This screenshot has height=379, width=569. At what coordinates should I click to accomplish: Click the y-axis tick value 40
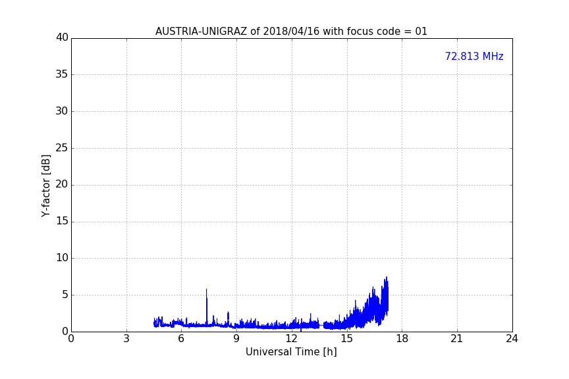62,38
